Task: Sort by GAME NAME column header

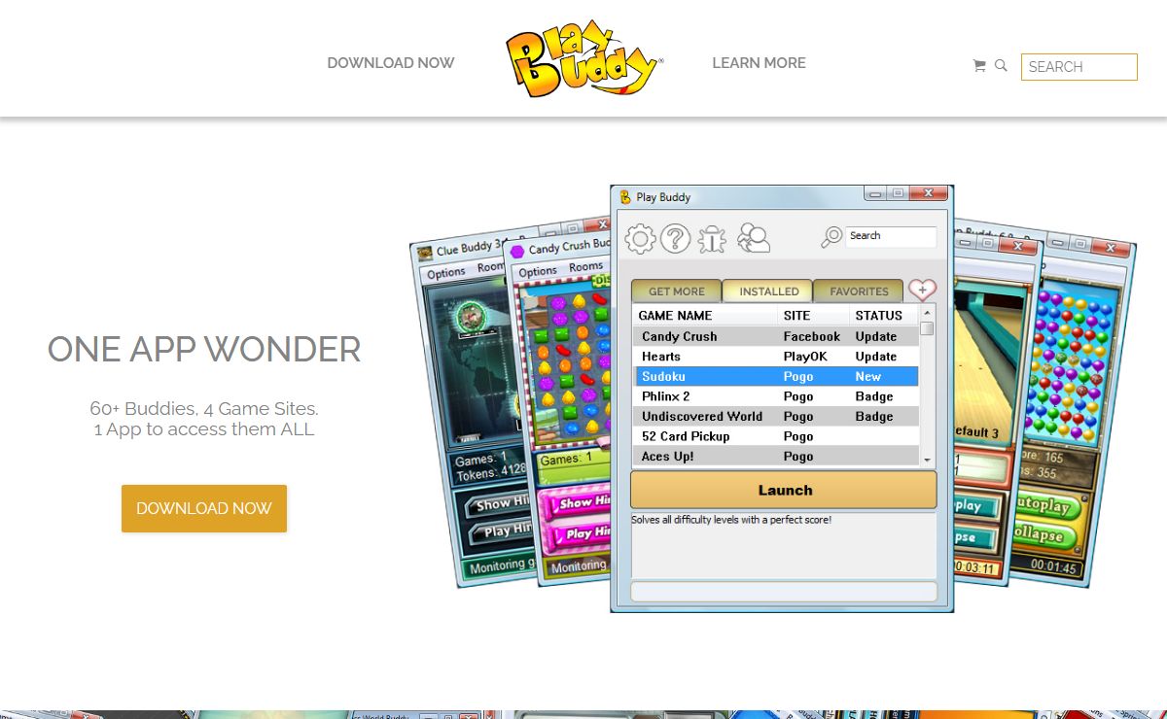Action: click(706, 316)
